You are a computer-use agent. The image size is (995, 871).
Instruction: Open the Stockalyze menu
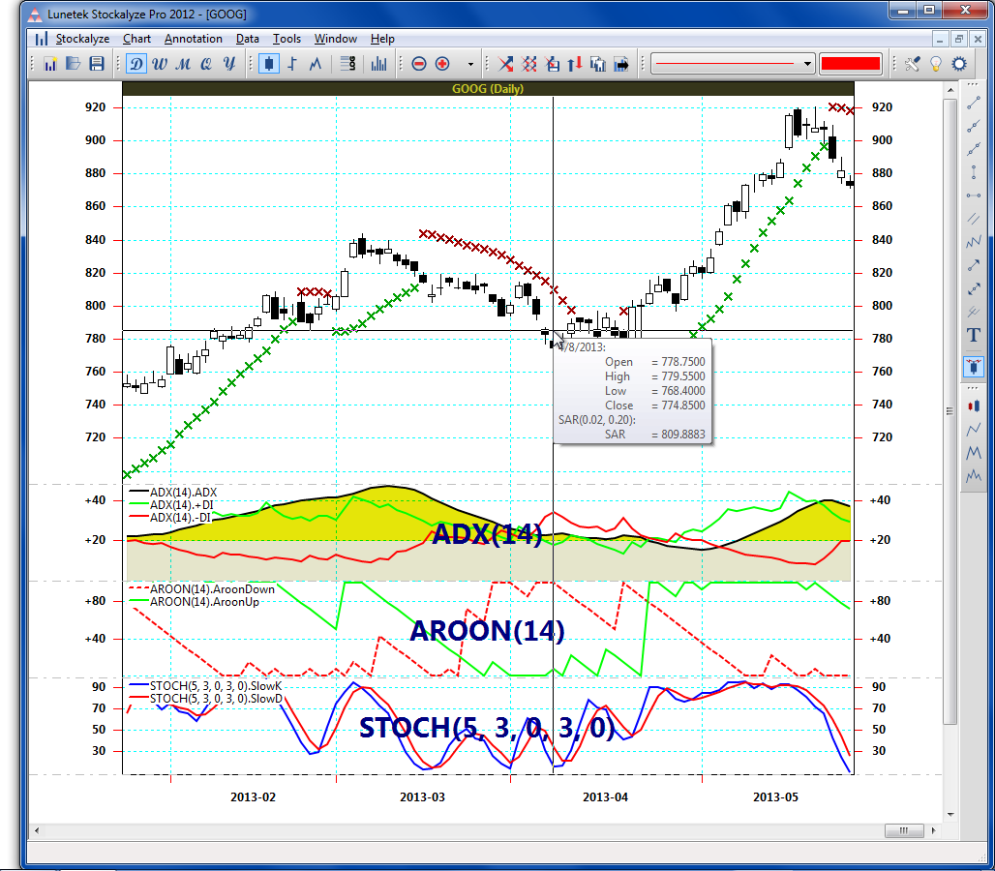[x=82, y=39]
